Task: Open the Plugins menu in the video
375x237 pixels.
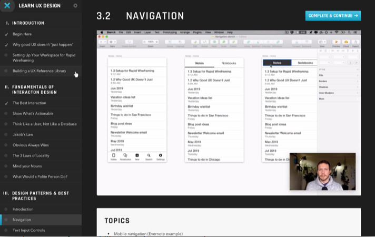Action: click(x=198, y=32)
